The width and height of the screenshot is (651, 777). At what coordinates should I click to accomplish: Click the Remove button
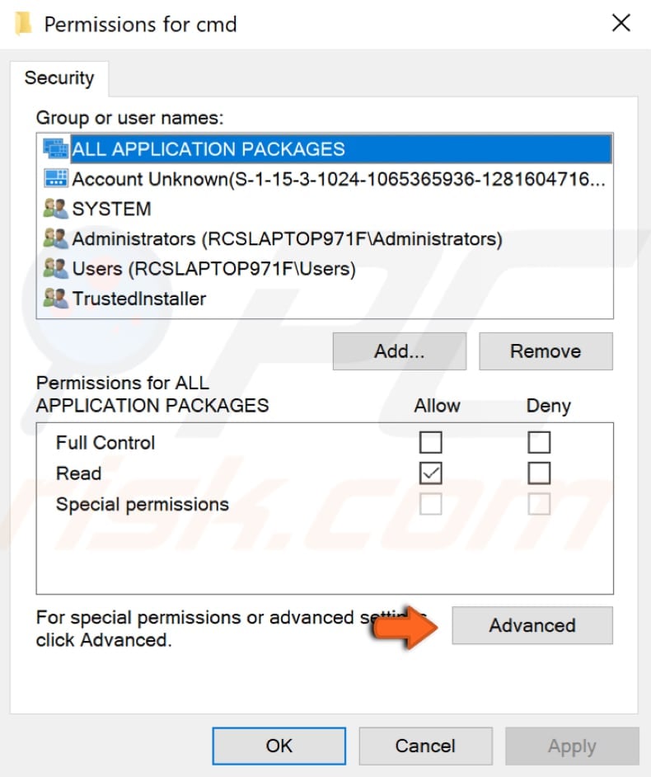[546, 351]
